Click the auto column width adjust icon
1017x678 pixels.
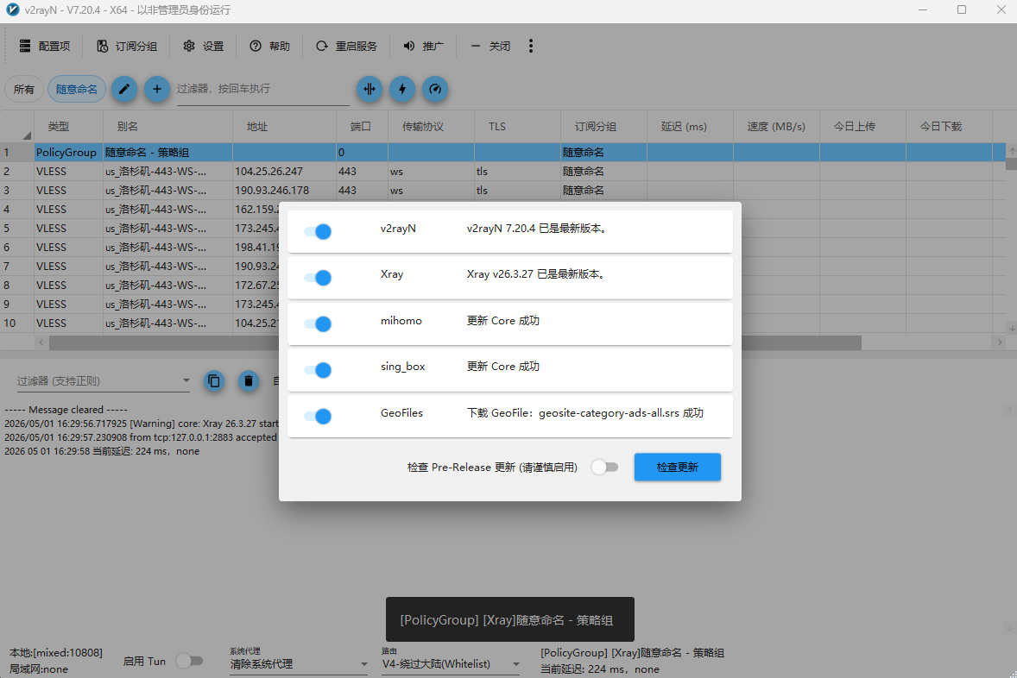pos(369,89)
